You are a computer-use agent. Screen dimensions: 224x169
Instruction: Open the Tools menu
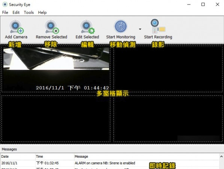point(29,12)
